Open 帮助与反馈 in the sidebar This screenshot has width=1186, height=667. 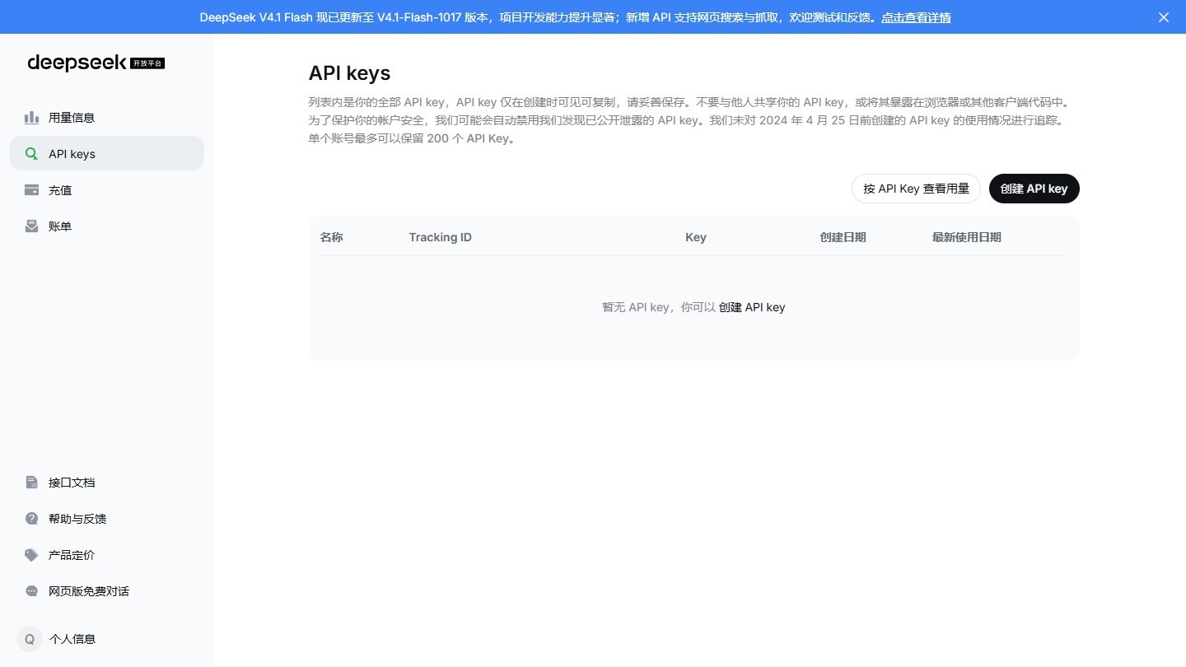click(107, 519)
